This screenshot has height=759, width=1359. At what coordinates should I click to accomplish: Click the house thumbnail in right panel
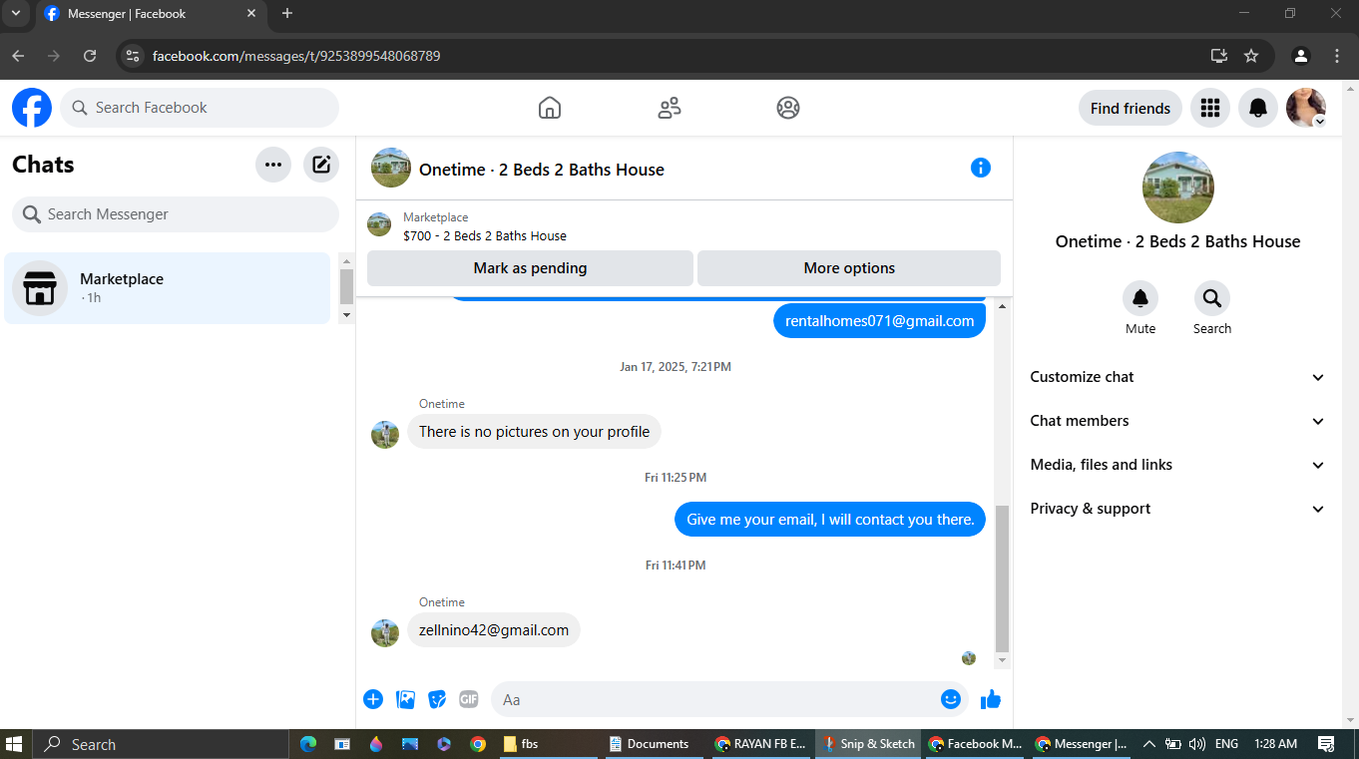[x=1178, y=188]
